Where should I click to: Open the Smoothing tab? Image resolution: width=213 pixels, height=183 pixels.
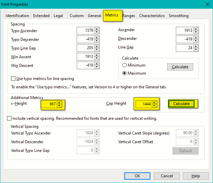pyautogui.click(x=179, y=16)
